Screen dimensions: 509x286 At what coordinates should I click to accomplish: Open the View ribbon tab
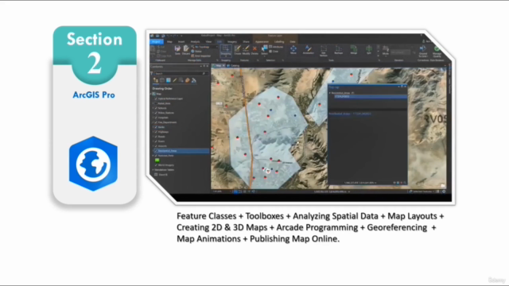(208, 42)
